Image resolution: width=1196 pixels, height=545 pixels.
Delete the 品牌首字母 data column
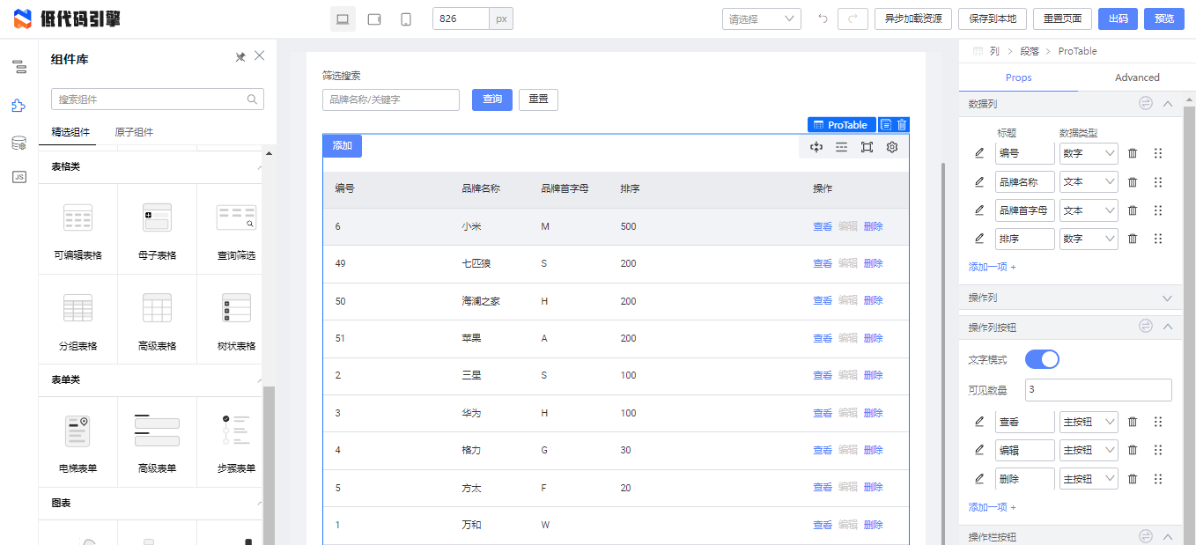tap(1133, 210)
